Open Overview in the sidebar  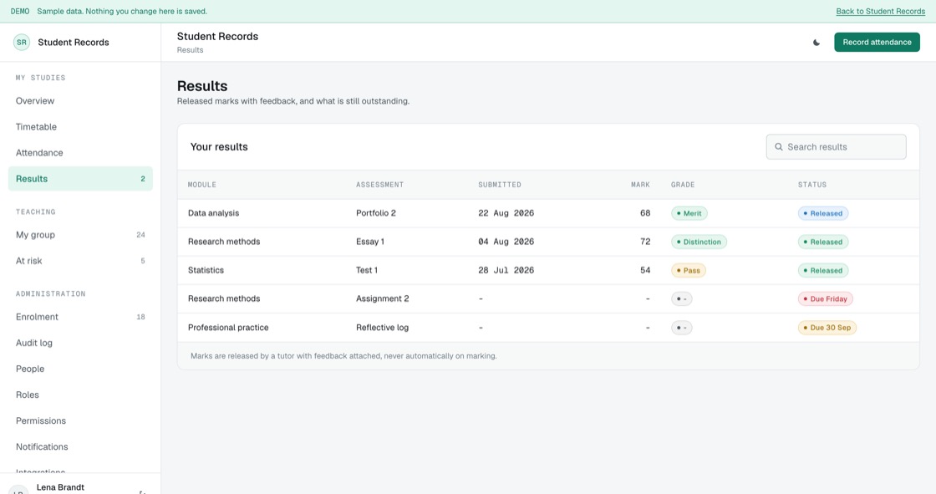(80, 101)
